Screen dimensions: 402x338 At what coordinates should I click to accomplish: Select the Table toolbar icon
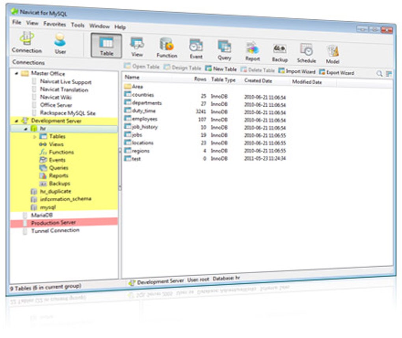click(x=106, y=46)
